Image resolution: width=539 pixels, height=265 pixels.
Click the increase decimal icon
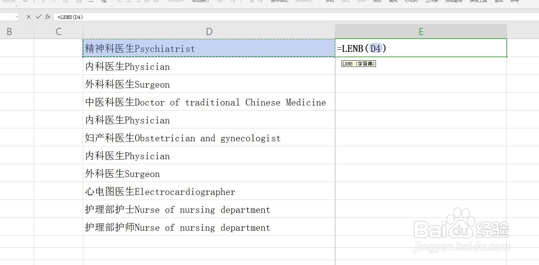[252, 1]
